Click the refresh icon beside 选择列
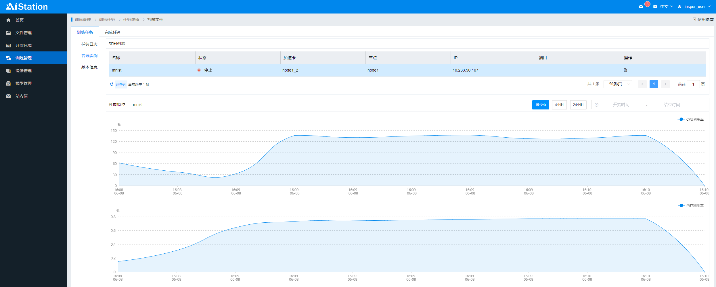Screen dimensions: 716x287 pyautogui.click(x=112, y=84)
